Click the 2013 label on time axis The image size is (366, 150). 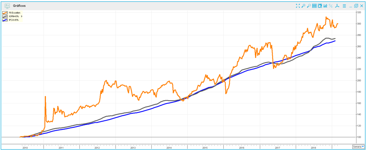pos(133,148)
